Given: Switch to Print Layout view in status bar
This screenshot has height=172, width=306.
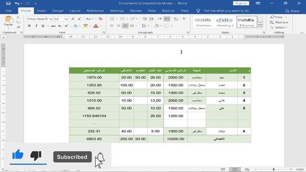Looking at the screenshot, I should [x=235, y=169].
